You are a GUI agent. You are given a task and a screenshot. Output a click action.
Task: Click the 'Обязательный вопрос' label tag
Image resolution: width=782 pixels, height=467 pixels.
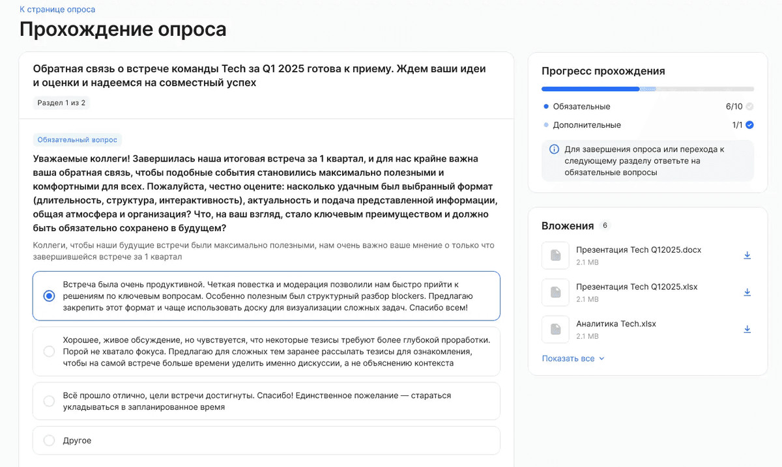[x=77, y=140]
